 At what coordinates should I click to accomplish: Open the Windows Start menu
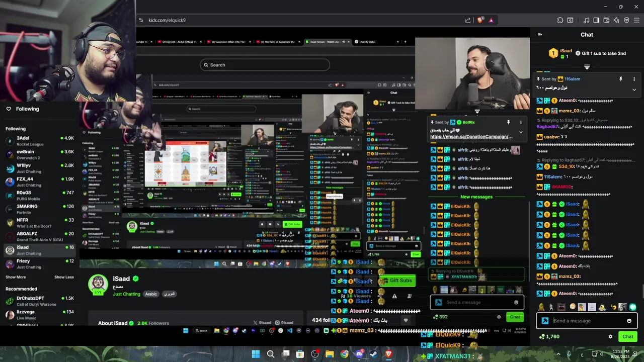(256, 354)
